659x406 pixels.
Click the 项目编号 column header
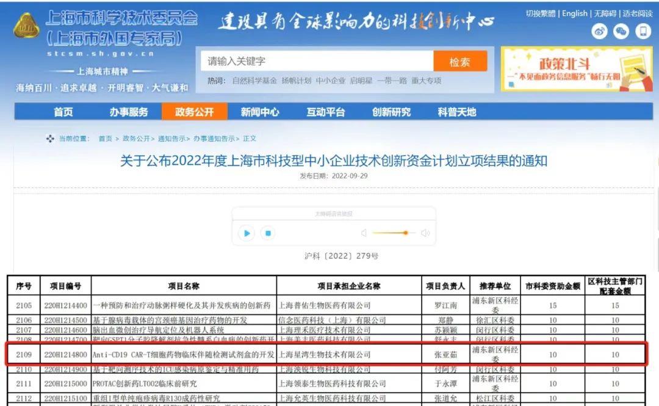tap(65, 286)
